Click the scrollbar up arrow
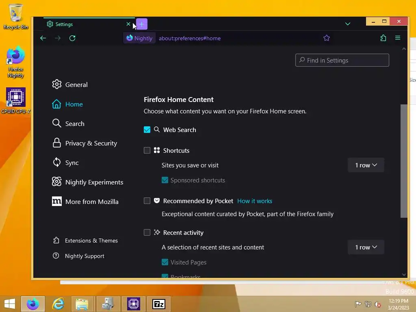The height and width of the screenshot is (312, 416). 404,49
